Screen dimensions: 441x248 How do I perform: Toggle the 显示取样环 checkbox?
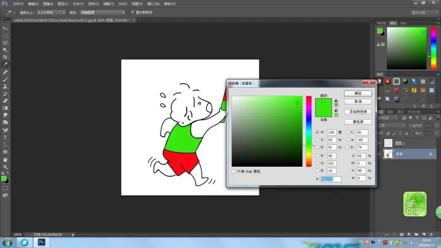pos(133,12)
